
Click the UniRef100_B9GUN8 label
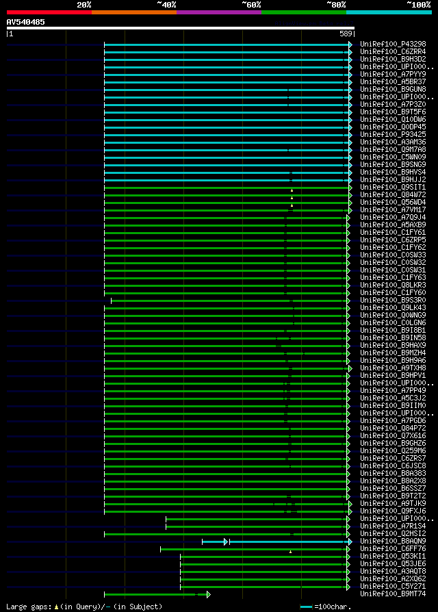click(x=393, y=90)
